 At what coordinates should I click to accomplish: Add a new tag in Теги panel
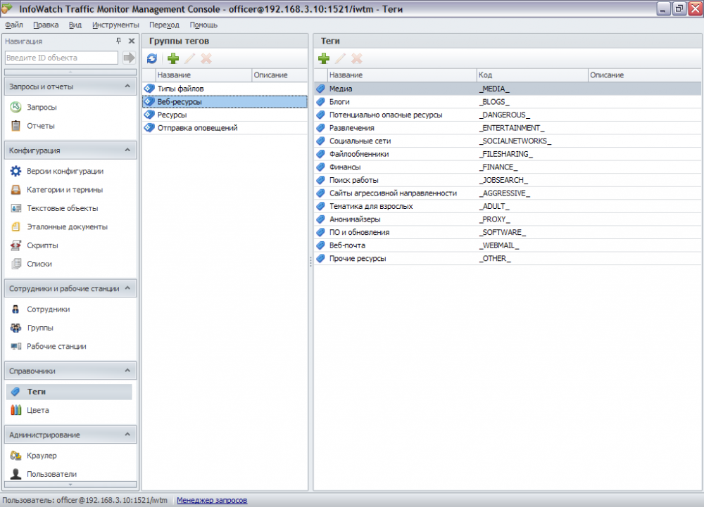pos(324,58)
